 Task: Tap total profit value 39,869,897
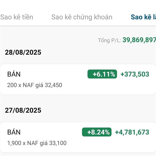[139, 40]
